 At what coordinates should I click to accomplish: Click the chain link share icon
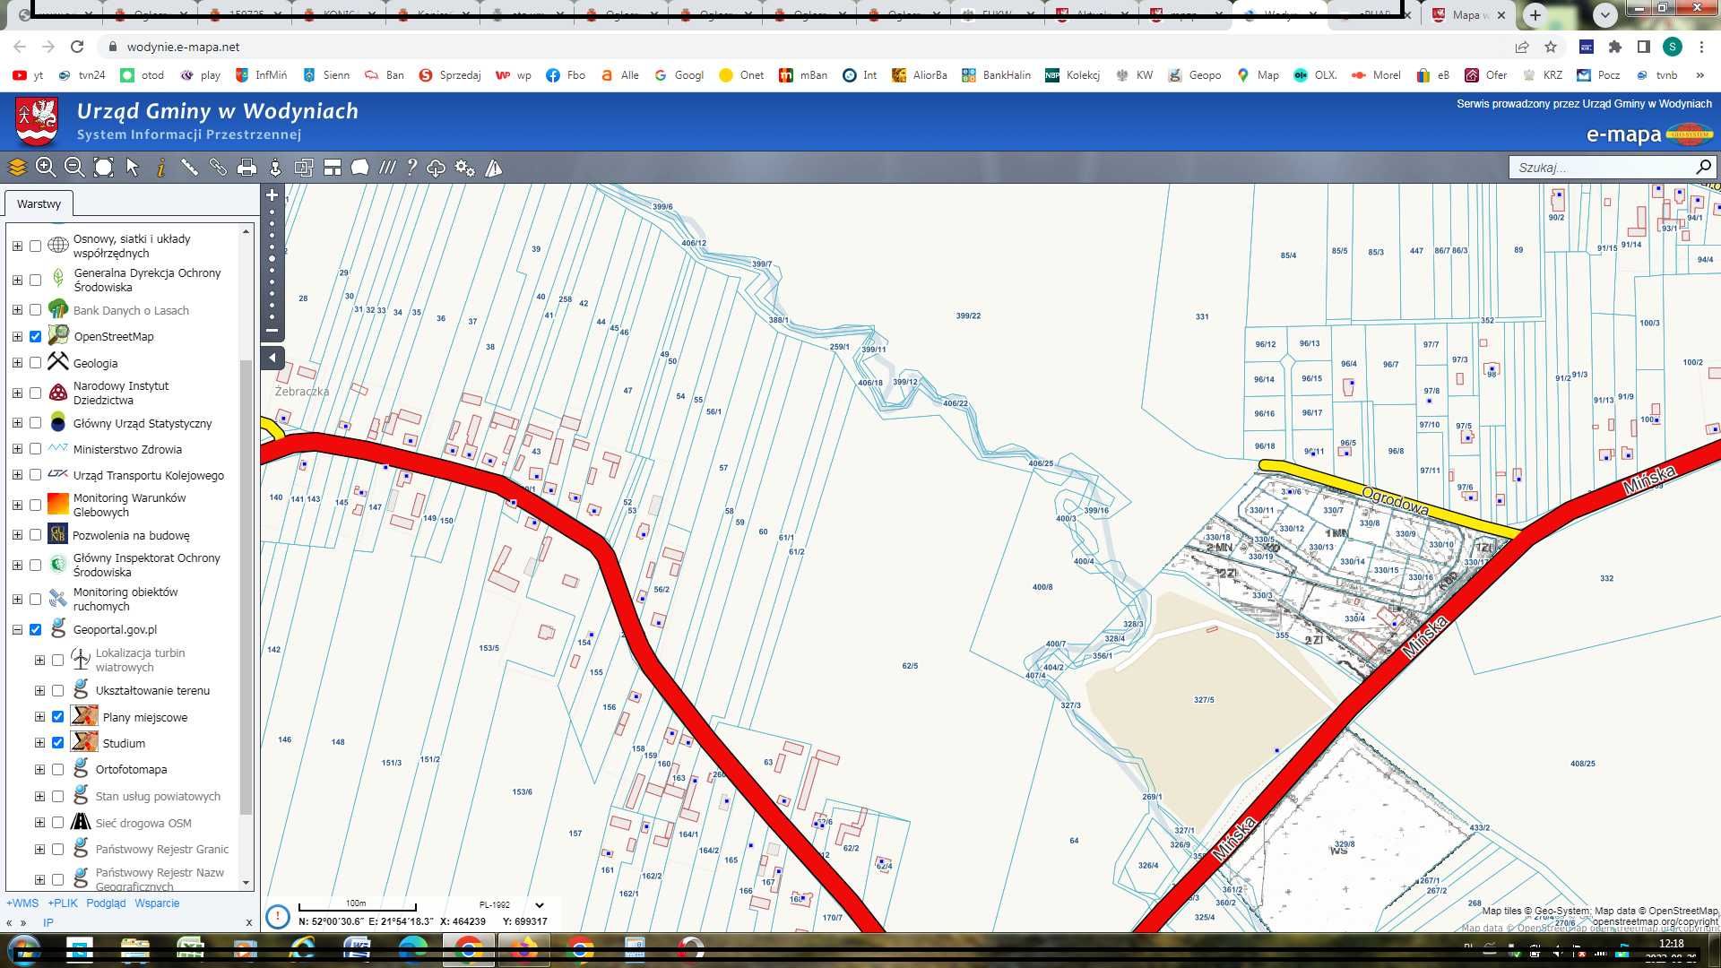(218, 168)
